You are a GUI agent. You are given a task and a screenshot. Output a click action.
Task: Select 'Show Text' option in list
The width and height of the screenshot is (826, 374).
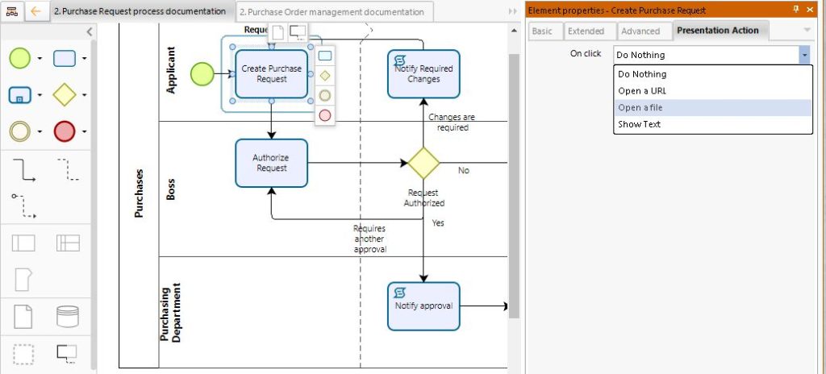pyautogui.click(x=640, y=124)
